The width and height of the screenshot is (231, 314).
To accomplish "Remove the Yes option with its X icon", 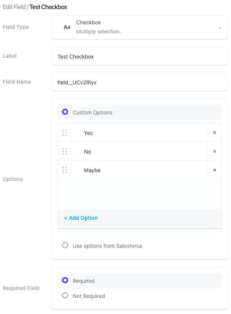I will pos(215,133).
